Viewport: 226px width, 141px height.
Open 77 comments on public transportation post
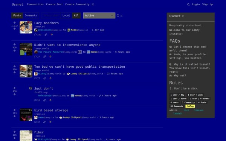pyautogui.click(x=37, y=79)
